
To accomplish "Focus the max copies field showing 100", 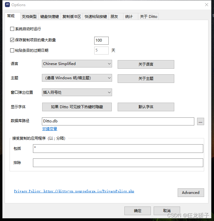I will pos(101,41).
